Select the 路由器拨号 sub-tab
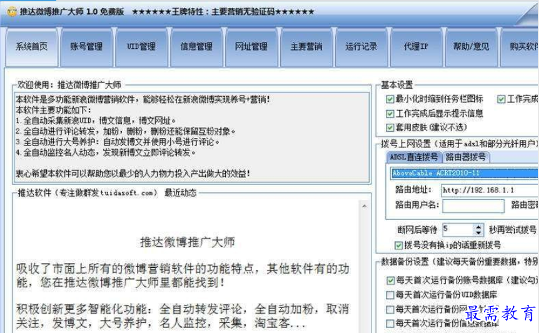 [465, 157]
